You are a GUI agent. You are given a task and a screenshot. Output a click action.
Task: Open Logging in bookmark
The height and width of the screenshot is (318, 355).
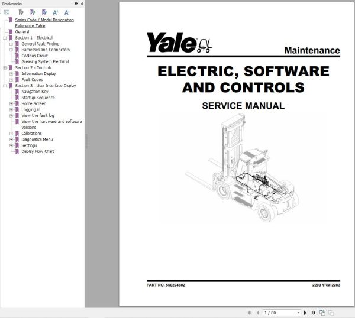pyautogui.click(x=31, y=109)
